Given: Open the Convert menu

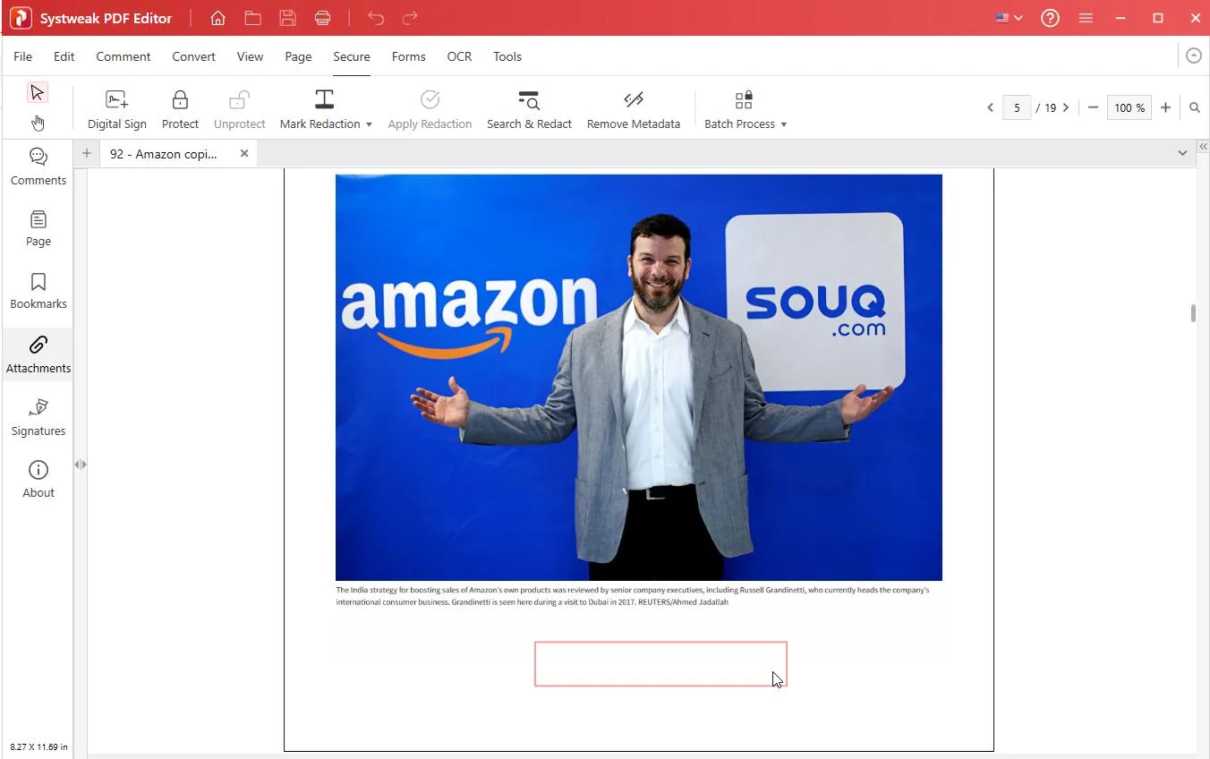Looking at the screenshot, I should [x=193, y=56].
